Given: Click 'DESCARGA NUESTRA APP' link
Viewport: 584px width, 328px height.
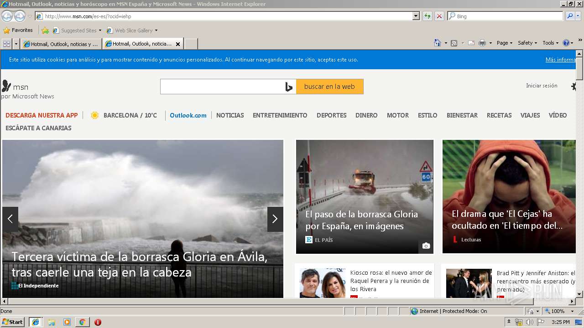Looking at the screenshot, I should click(x=42, y=115).
